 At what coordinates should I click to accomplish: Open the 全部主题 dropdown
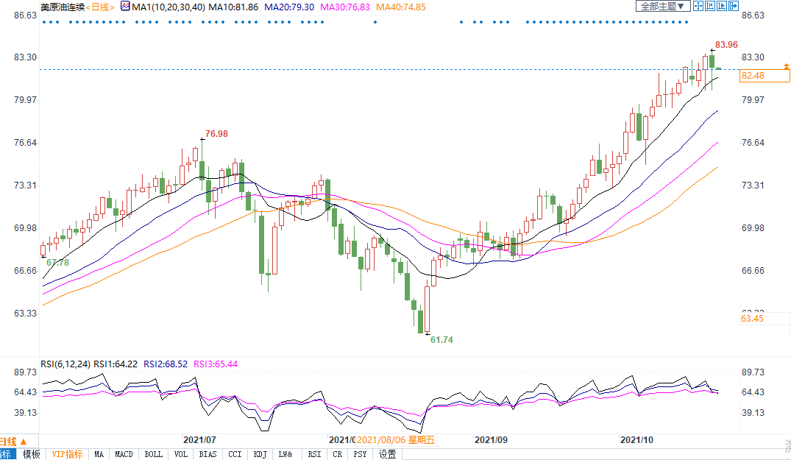click(663, 7)
